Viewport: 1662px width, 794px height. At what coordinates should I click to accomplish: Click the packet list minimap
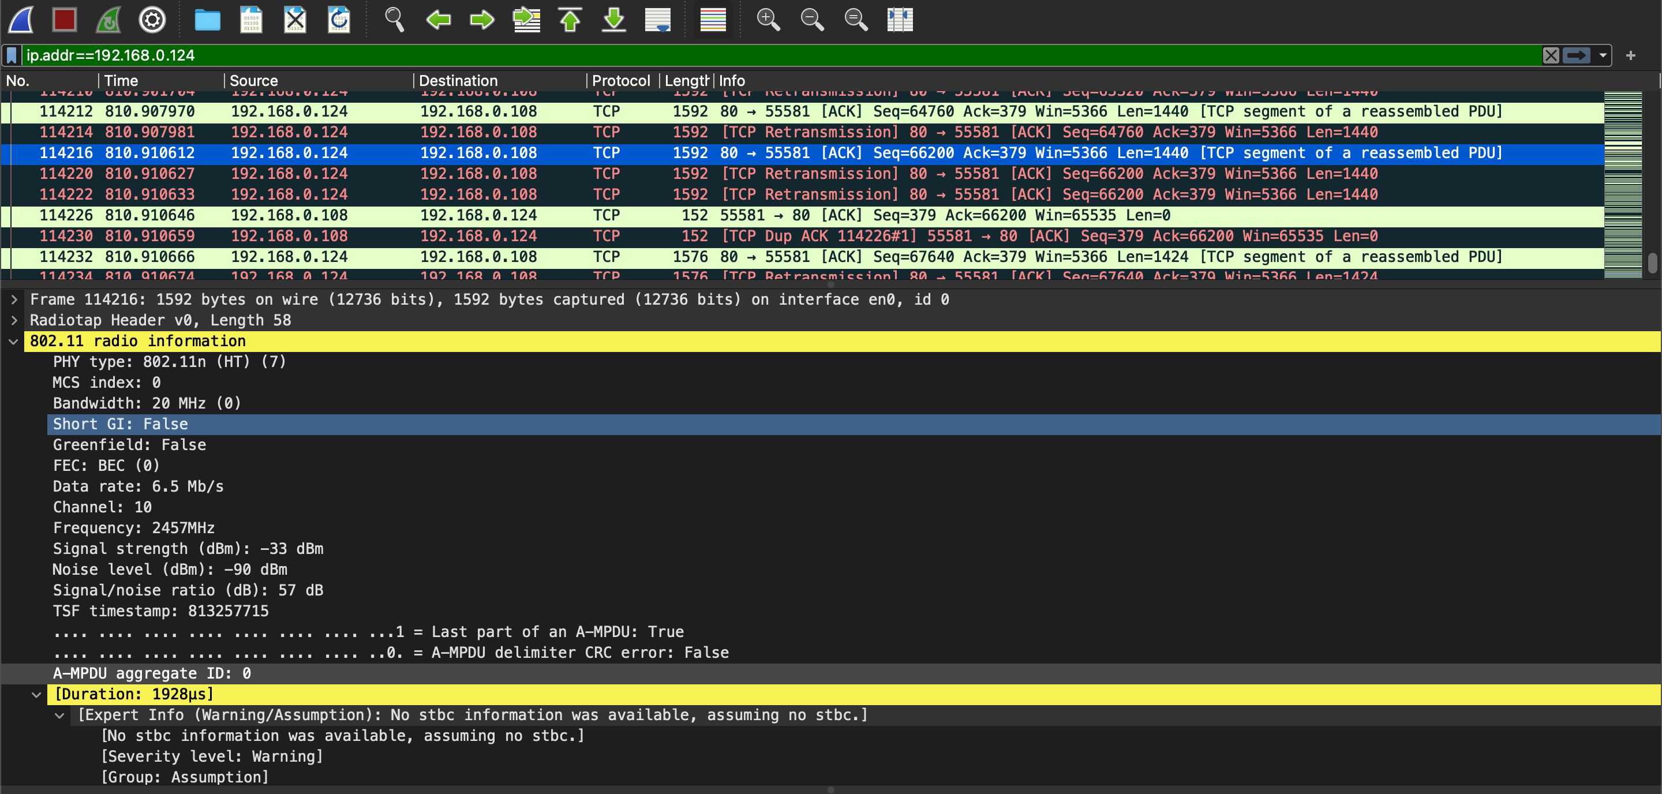point(1623,185)
